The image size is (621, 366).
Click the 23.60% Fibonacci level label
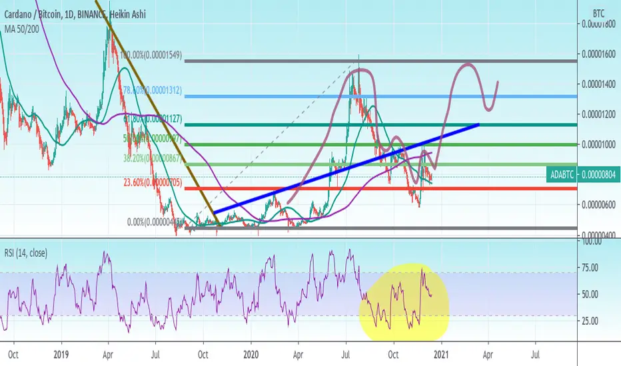coord(153,182)
